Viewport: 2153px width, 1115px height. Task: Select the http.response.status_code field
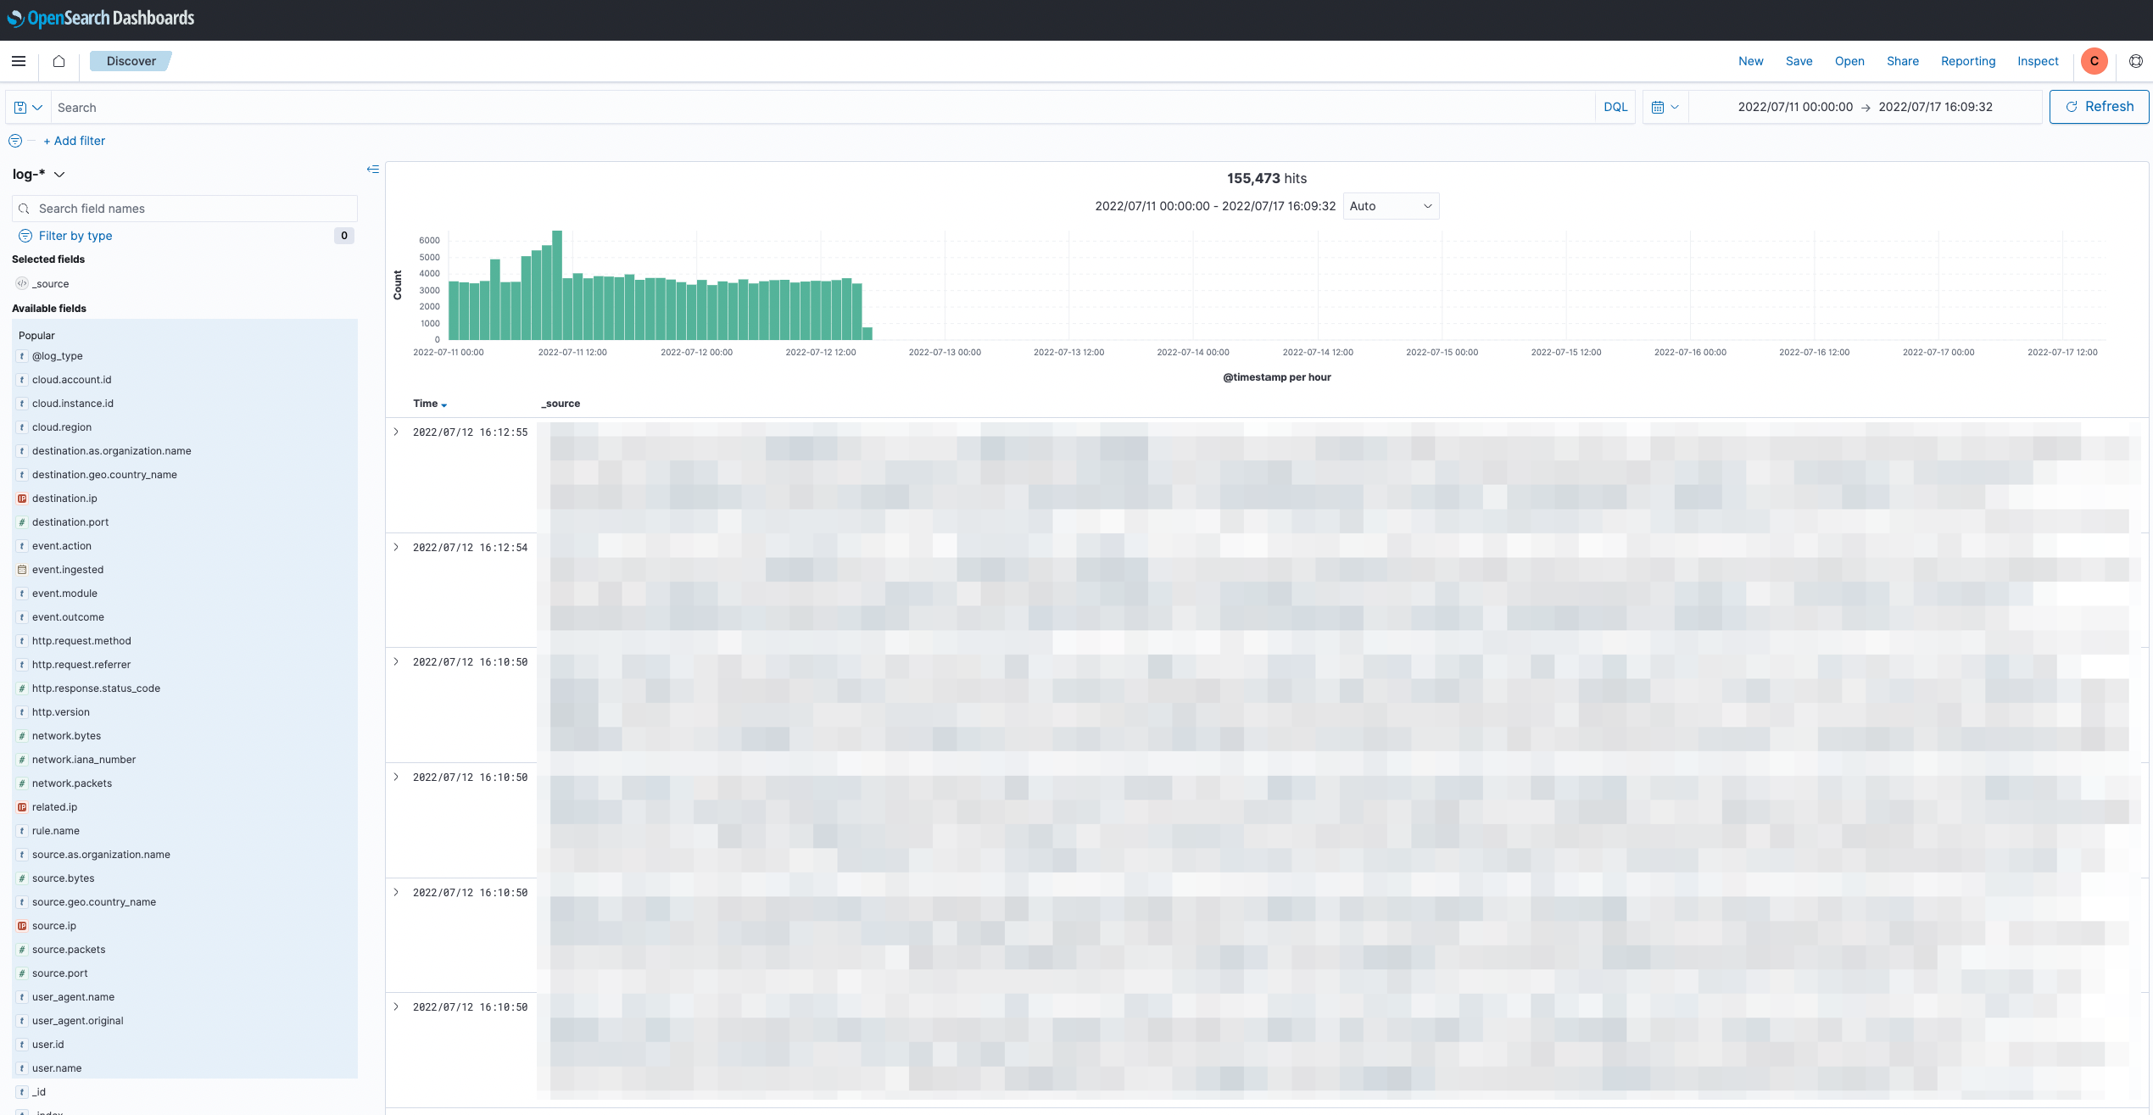[x=96, y=689]
